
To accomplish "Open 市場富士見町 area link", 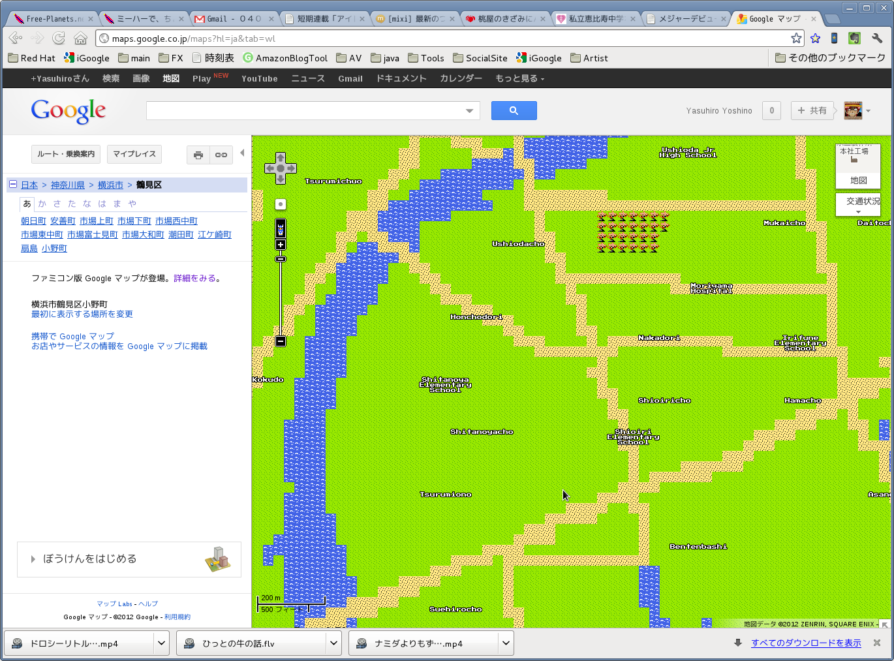I will tap(93, 235).
